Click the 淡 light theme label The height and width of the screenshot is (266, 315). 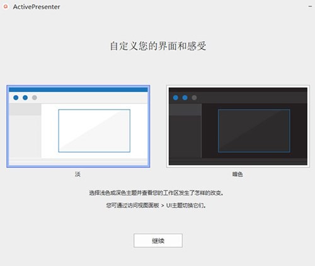[77, 174]
